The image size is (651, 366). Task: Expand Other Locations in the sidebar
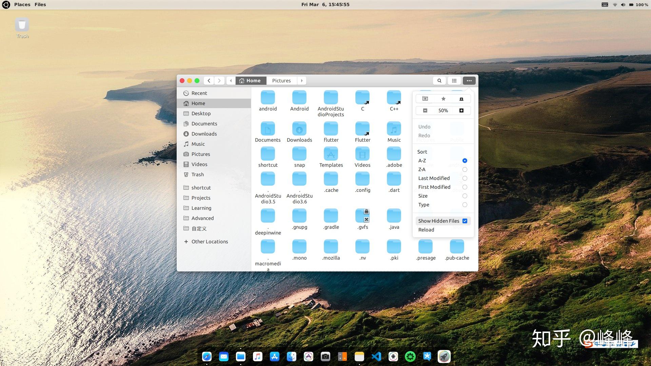coord(209,241)
